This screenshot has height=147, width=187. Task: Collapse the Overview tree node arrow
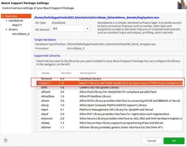click(3, 16)
